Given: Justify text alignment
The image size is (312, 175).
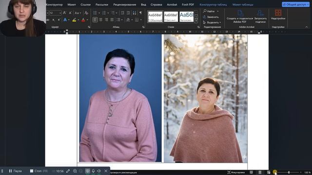Looking at the screenshot, I should click(112, 20).
